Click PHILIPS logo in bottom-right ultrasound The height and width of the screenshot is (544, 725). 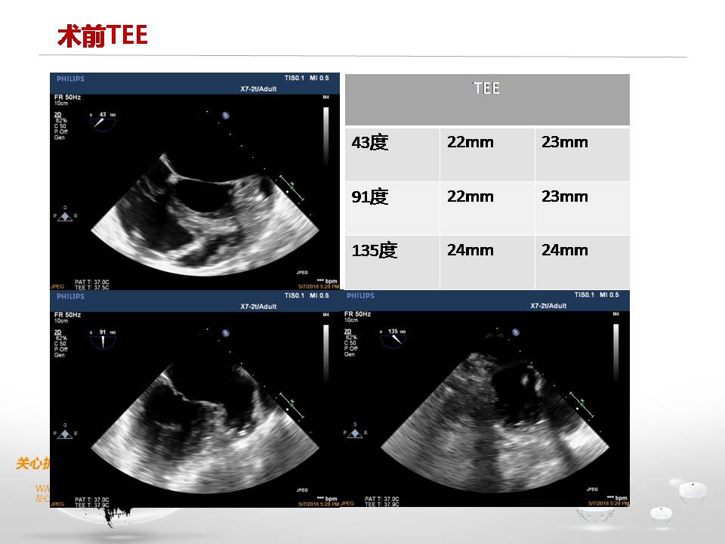360,295
